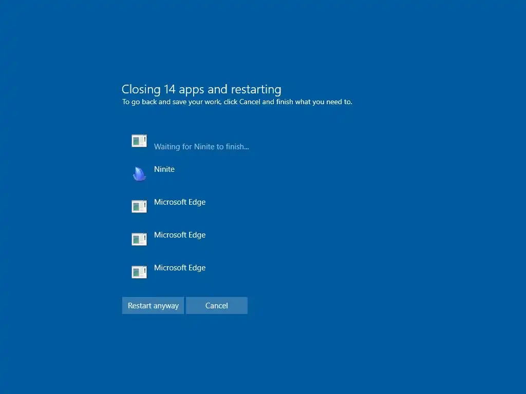Click the Waiting for Ninite to finish text
This screenshot has width=526, height=394.
[201, 147]
